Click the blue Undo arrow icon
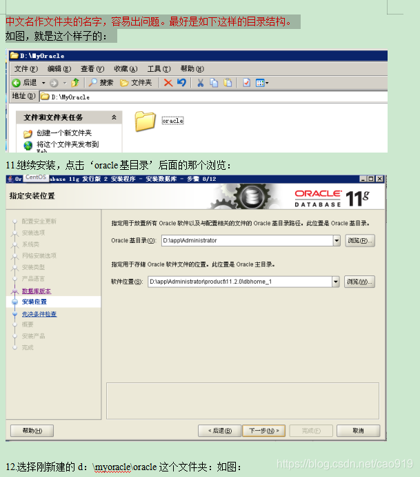Viewport: 420px width, 477px height. tap(182, 82)
